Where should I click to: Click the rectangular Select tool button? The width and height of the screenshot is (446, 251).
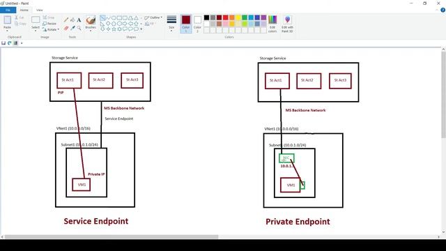pos(36,20)
